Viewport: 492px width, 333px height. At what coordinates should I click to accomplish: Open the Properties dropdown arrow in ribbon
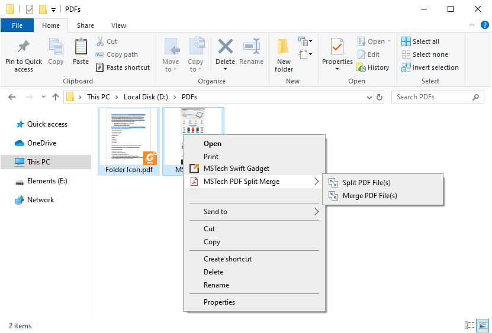tap(337, 69)
